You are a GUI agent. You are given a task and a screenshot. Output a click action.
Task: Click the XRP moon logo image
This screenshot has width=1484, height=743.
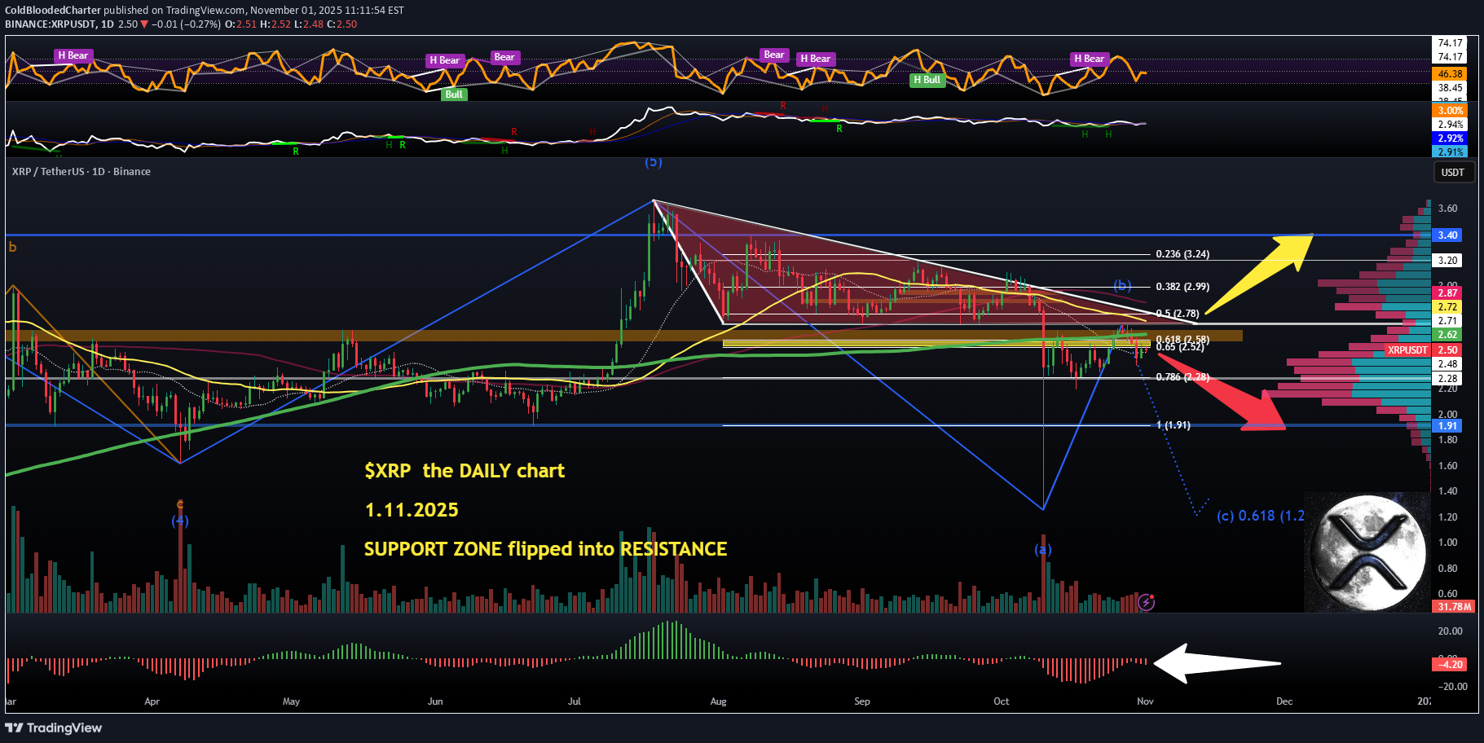1367,552
